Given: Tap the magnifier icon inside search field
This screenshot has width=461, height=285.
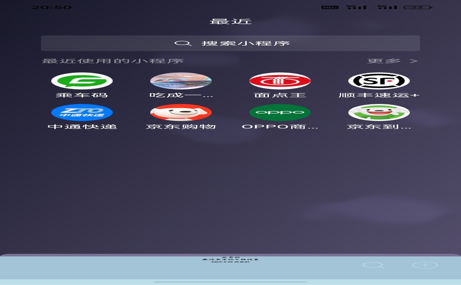Looking at the screenshot, I should click(183, 43).
